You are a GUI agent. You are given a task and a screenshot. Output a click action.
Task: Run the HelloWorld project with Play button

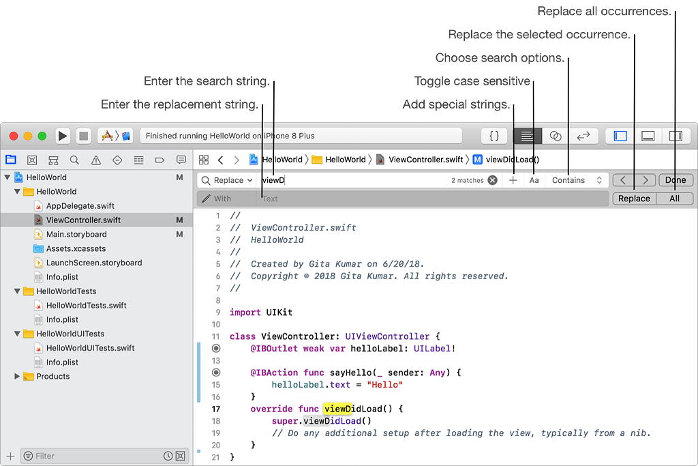point(63,136)
